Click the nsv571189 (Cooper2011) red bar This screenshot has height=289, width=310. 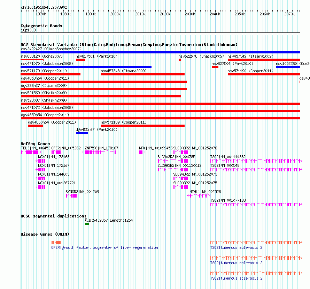tap(143, 126)
